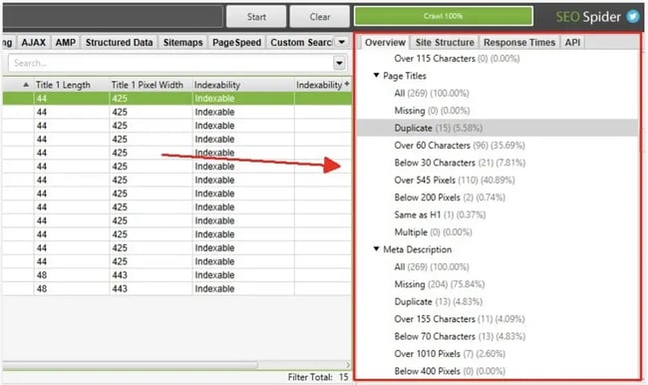Screen dimensions: 648x385
Task: Open the PageSpeed tab
Action: coord(237,43)
